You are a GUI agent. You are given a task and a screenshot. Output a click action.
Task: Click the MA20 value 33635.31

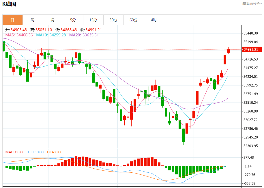point(90,35)
